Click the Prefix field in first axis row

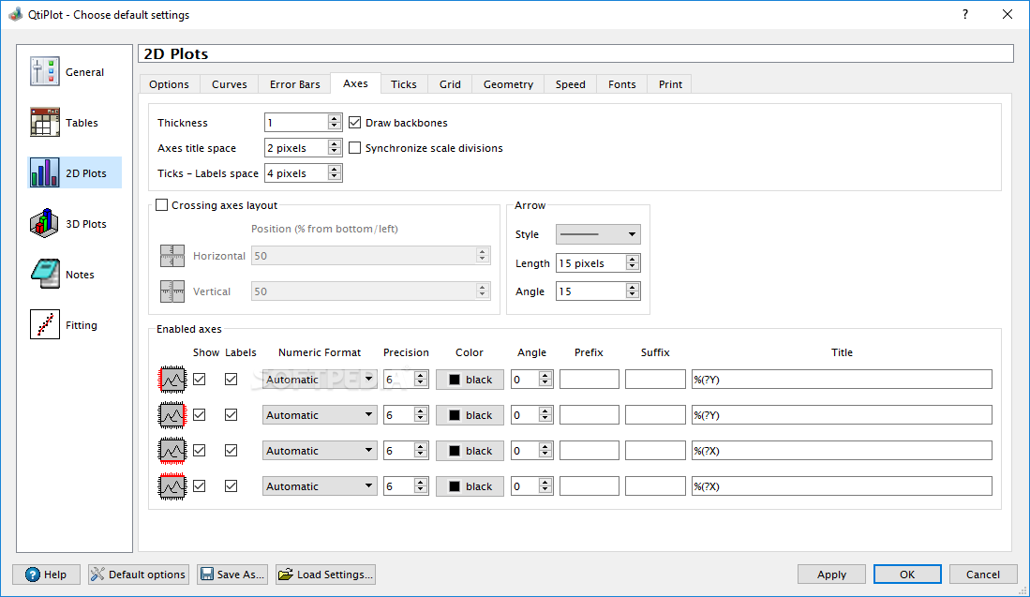[590, 379]
